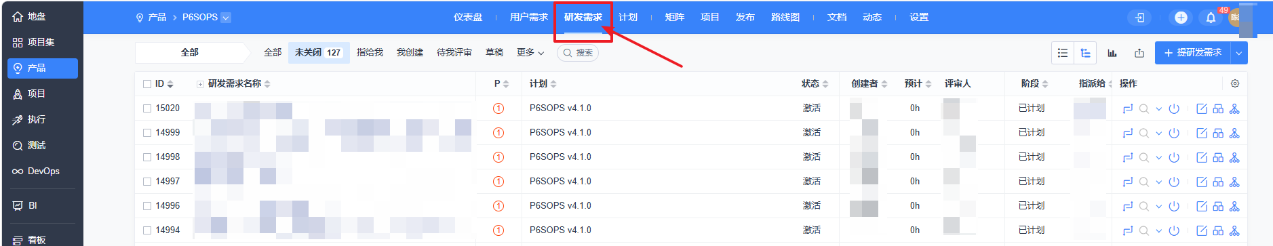
Task: Click decompose squares icon for row 14999
Action: 1218,133
